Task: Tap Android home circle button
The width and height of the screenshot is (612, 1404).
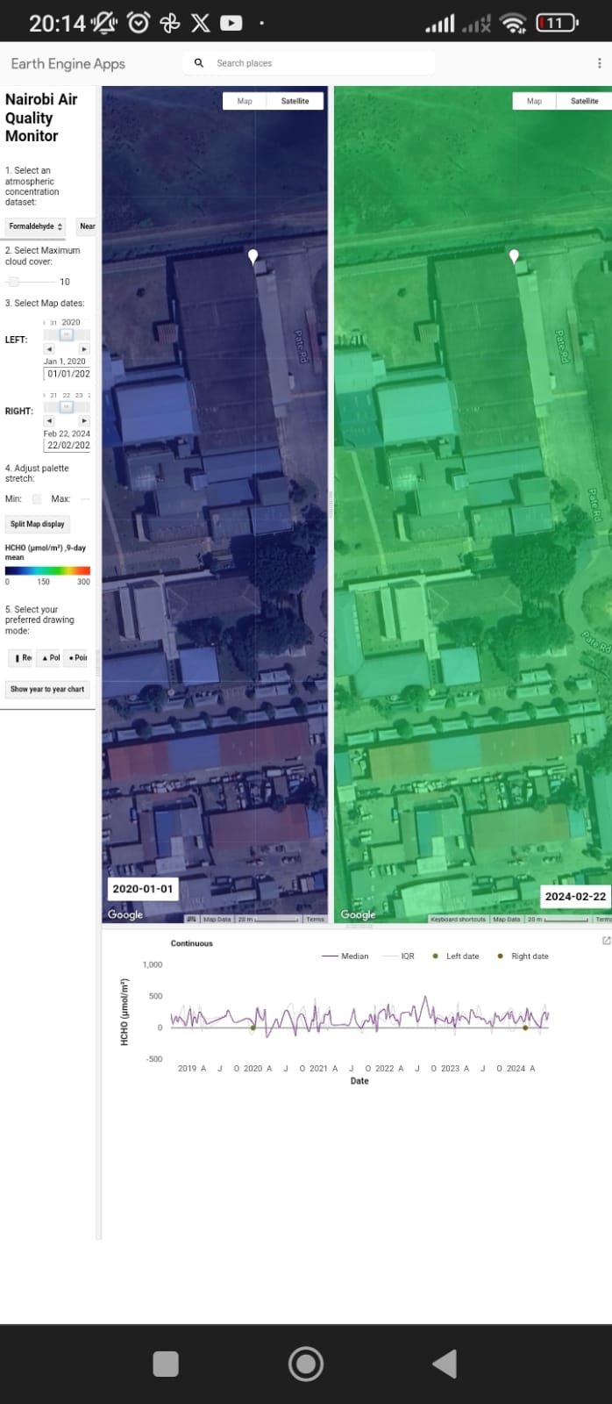Action: coord(306,1364)
